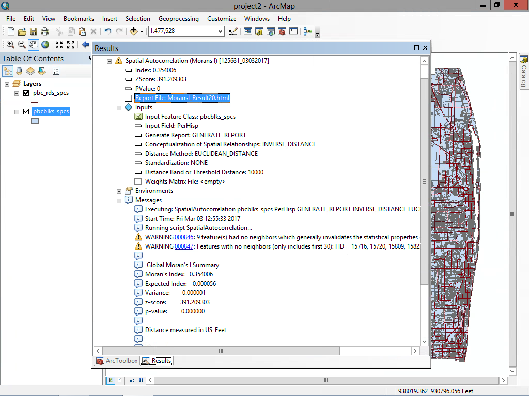Print the map
Screen dimensions: 529x396
click(x=44, y=31)
